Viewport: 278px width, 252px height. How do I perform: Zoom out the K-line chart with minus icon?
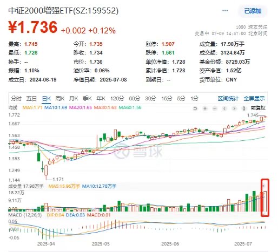[215, 108]
